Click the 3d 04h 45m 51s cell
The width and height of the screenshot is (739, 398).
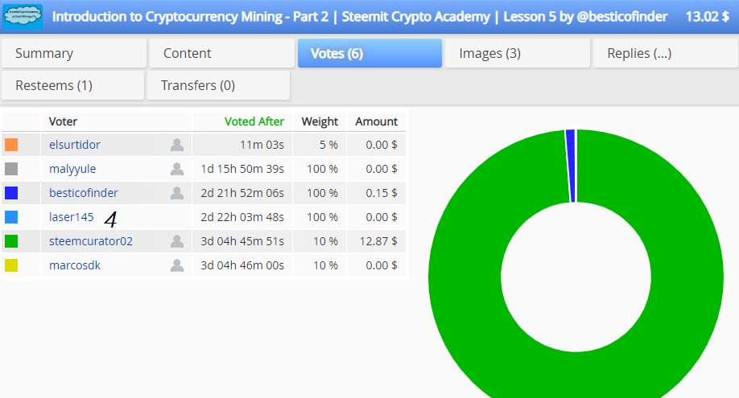coord(242,241)
